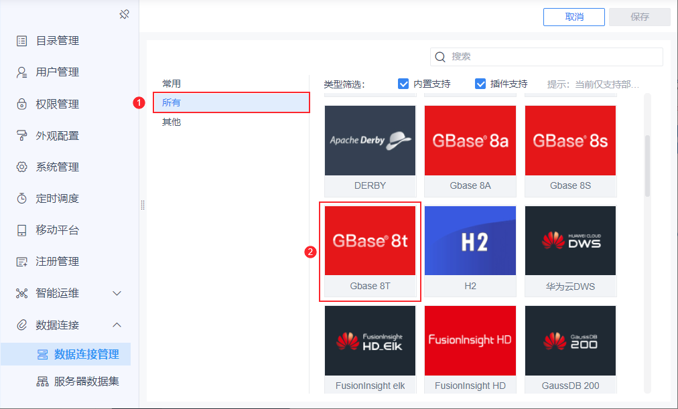
Task: Select the GBase 8s logo tile
Action: [x=570, y=141]
